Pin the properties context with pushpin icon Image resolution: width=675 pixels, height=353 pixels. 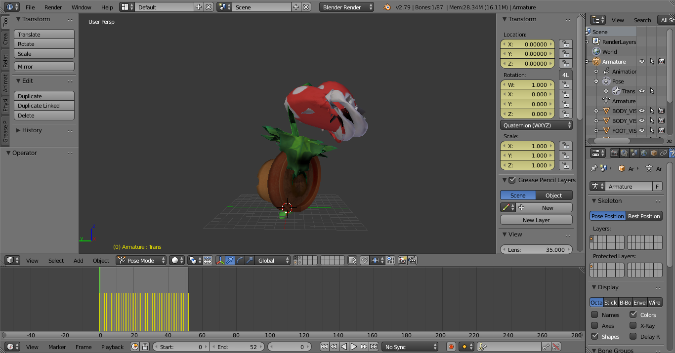(x=594, y=168)
